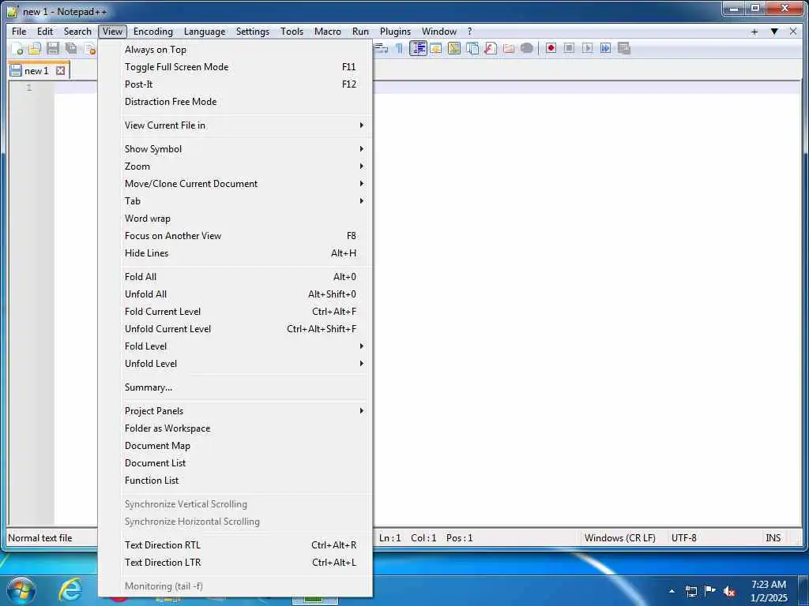Expand the Zoom submenu
This screenshot has height=606, width=809.
point(235,166)
